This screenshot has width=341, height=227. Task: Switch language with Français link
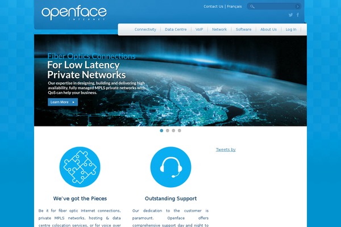[234, 6]
